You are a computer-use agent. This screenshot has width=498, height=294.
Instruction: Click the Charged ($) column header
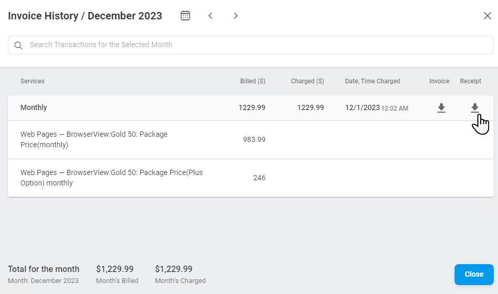coord(307,81)
